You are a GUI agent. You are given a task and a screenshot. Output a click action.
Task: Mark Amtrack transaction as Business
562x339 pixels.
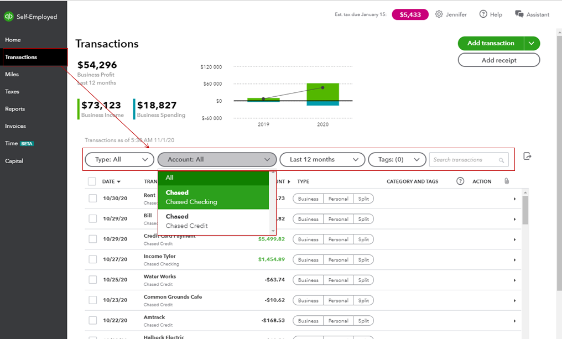(x=308, y=321)
